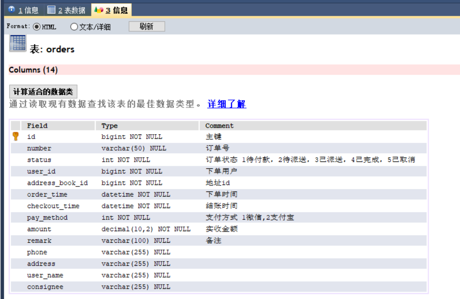The width and height of the screenshot is (460, 299).
Task: Click the comment '下单时间'
Action: 222,194
